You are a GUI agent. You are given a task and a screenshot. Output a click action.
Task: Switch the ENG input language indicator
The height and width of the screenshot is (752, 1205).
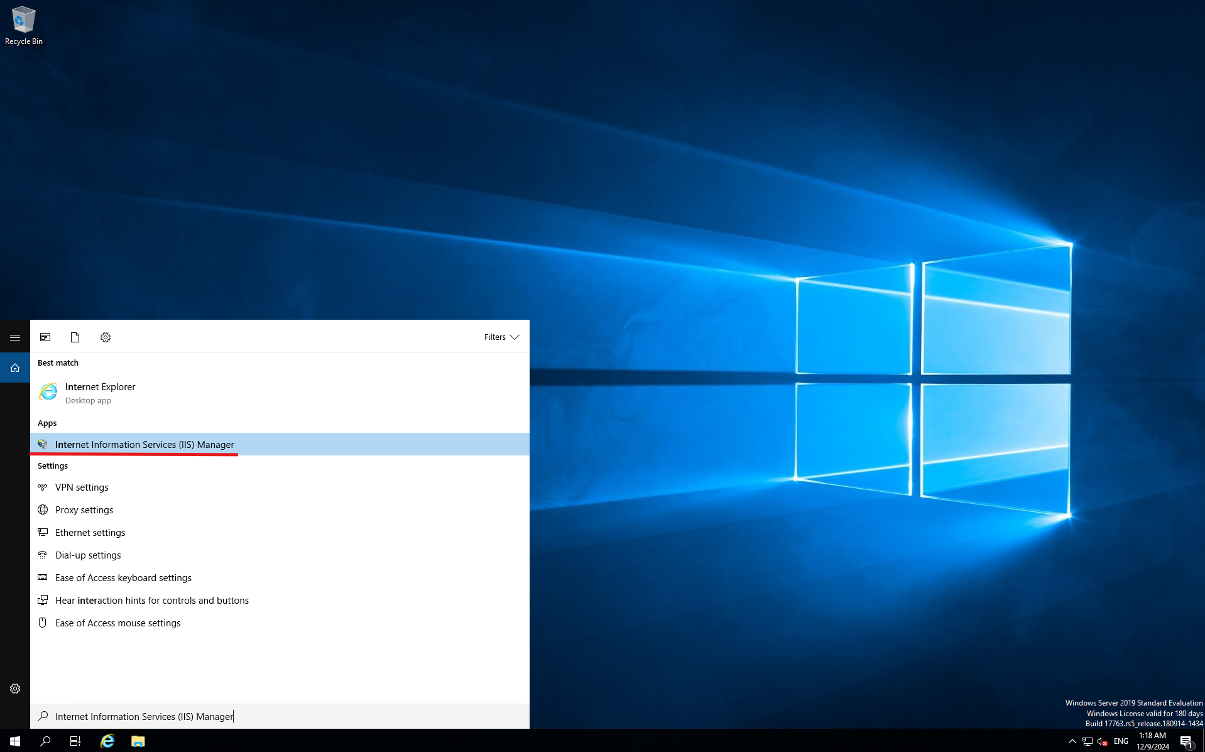pos(1121,741)
